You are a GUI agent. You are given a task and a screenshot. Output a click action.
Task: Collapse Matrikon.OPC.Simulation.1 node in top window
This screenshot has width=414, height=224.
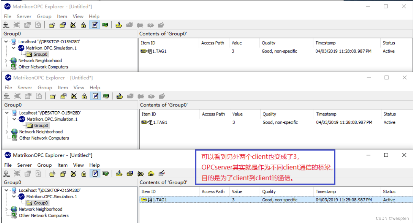coord(13,48)
